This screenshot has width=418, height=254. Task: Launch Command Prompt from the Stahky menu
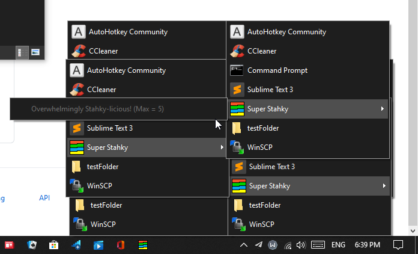point(308,70)
